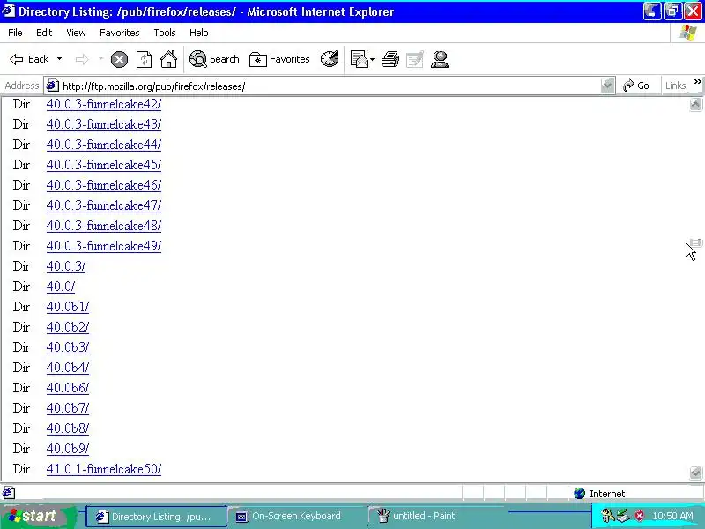Click the Back arrow button
Viewport: 705px width, 529px height.
coord(29,59)
